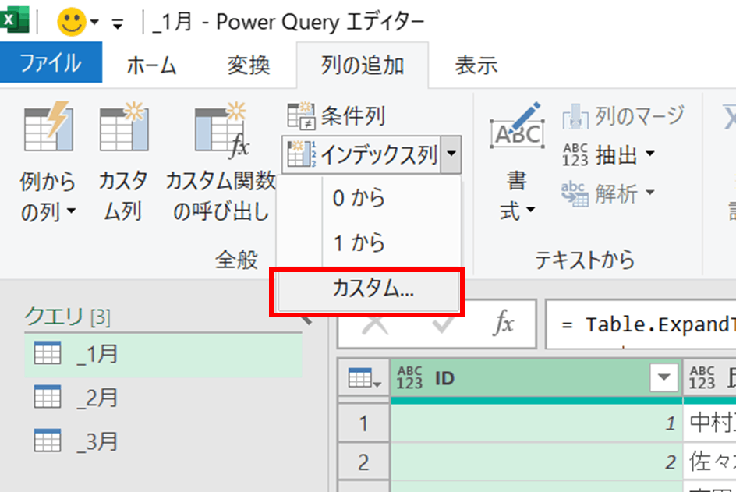This screenshot has height=492, width=736.
Task: Click the Excel application icon
Action: point(14,20)
